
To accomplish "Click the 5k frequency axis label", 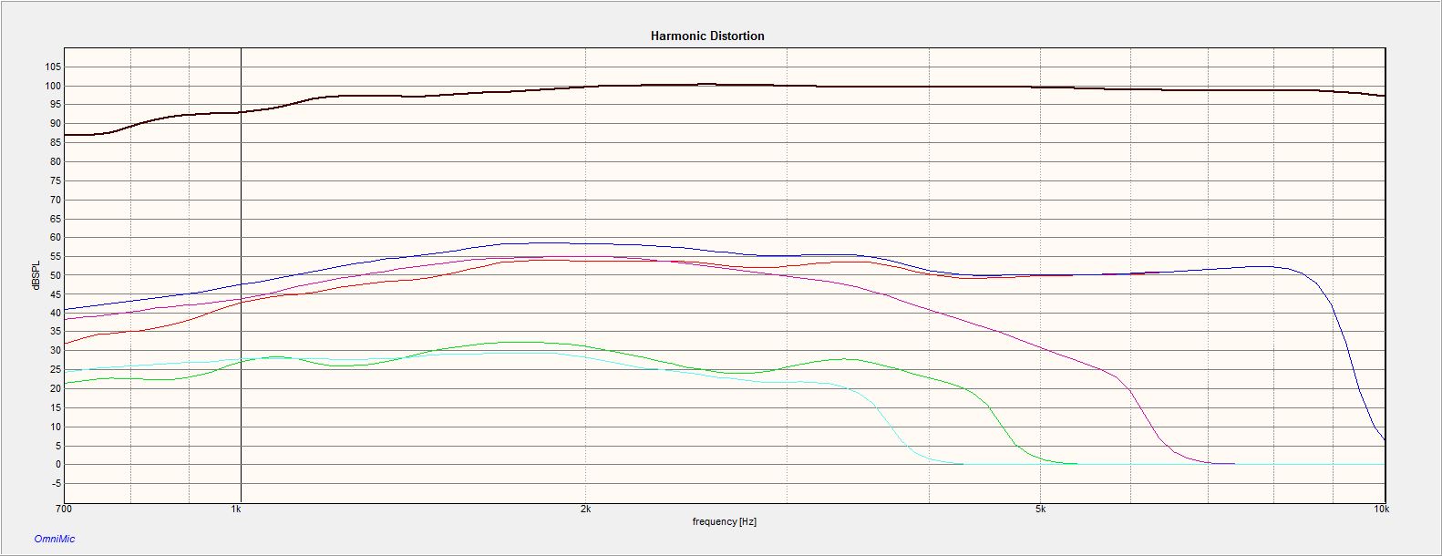I will (x=1040, y=510).
